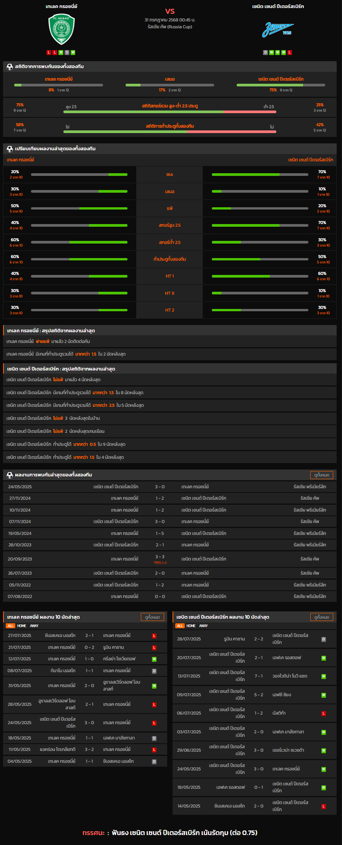Open ดูทั้งหมด in the เทเลค กรอซนี่ย์ last-10 panel
This screenshot has height=845, width=342.
(153, 617)
